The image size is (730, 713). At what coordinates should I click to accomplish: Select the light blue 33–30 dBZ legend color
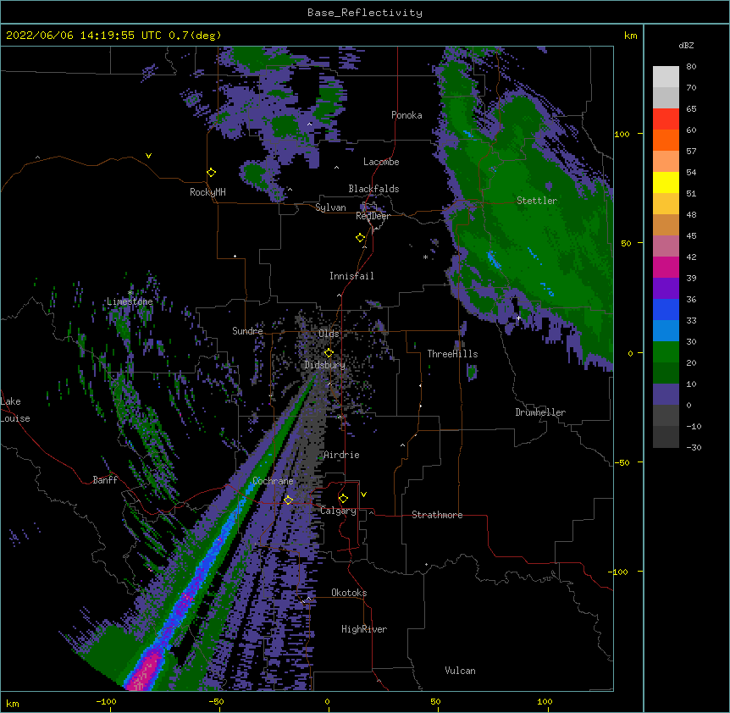click(x=666, y=331)
